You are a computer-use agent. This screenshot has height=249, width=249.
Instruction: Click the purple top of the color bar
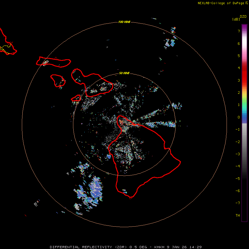tap(244, 27)
